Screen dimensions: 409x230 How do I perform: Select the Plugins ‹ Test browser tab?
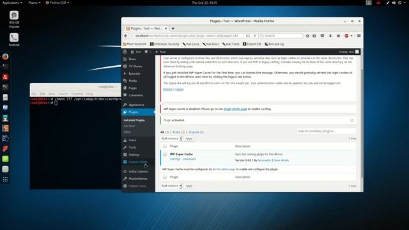[x=146, y=28]
